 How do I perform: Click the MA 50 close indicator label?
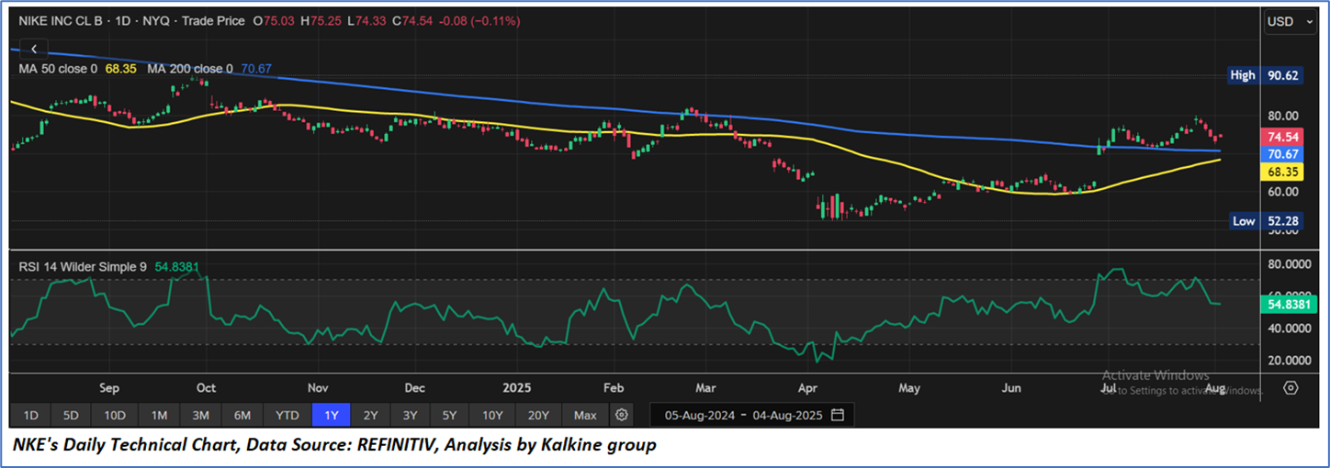click(59, 69)
